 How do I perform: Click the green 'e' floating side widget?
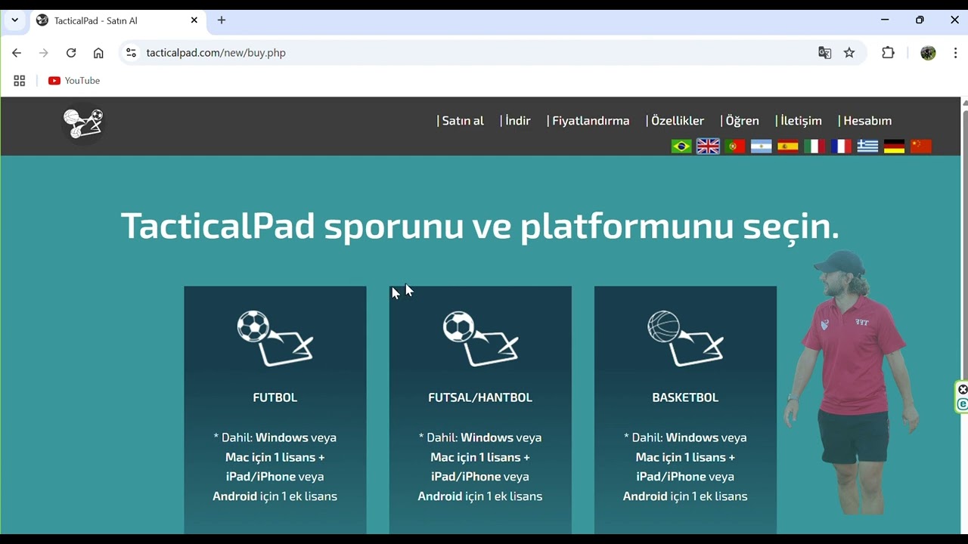(x=963, y=404)
